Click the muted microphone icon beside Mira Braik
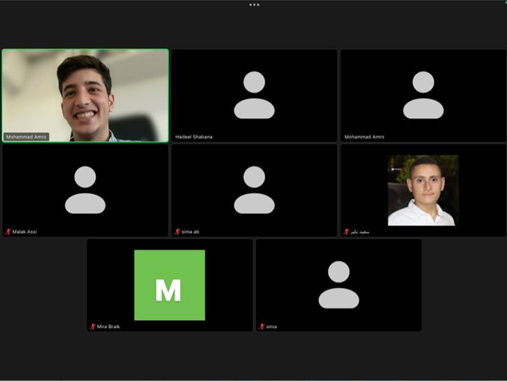 (x=93, y=326)
